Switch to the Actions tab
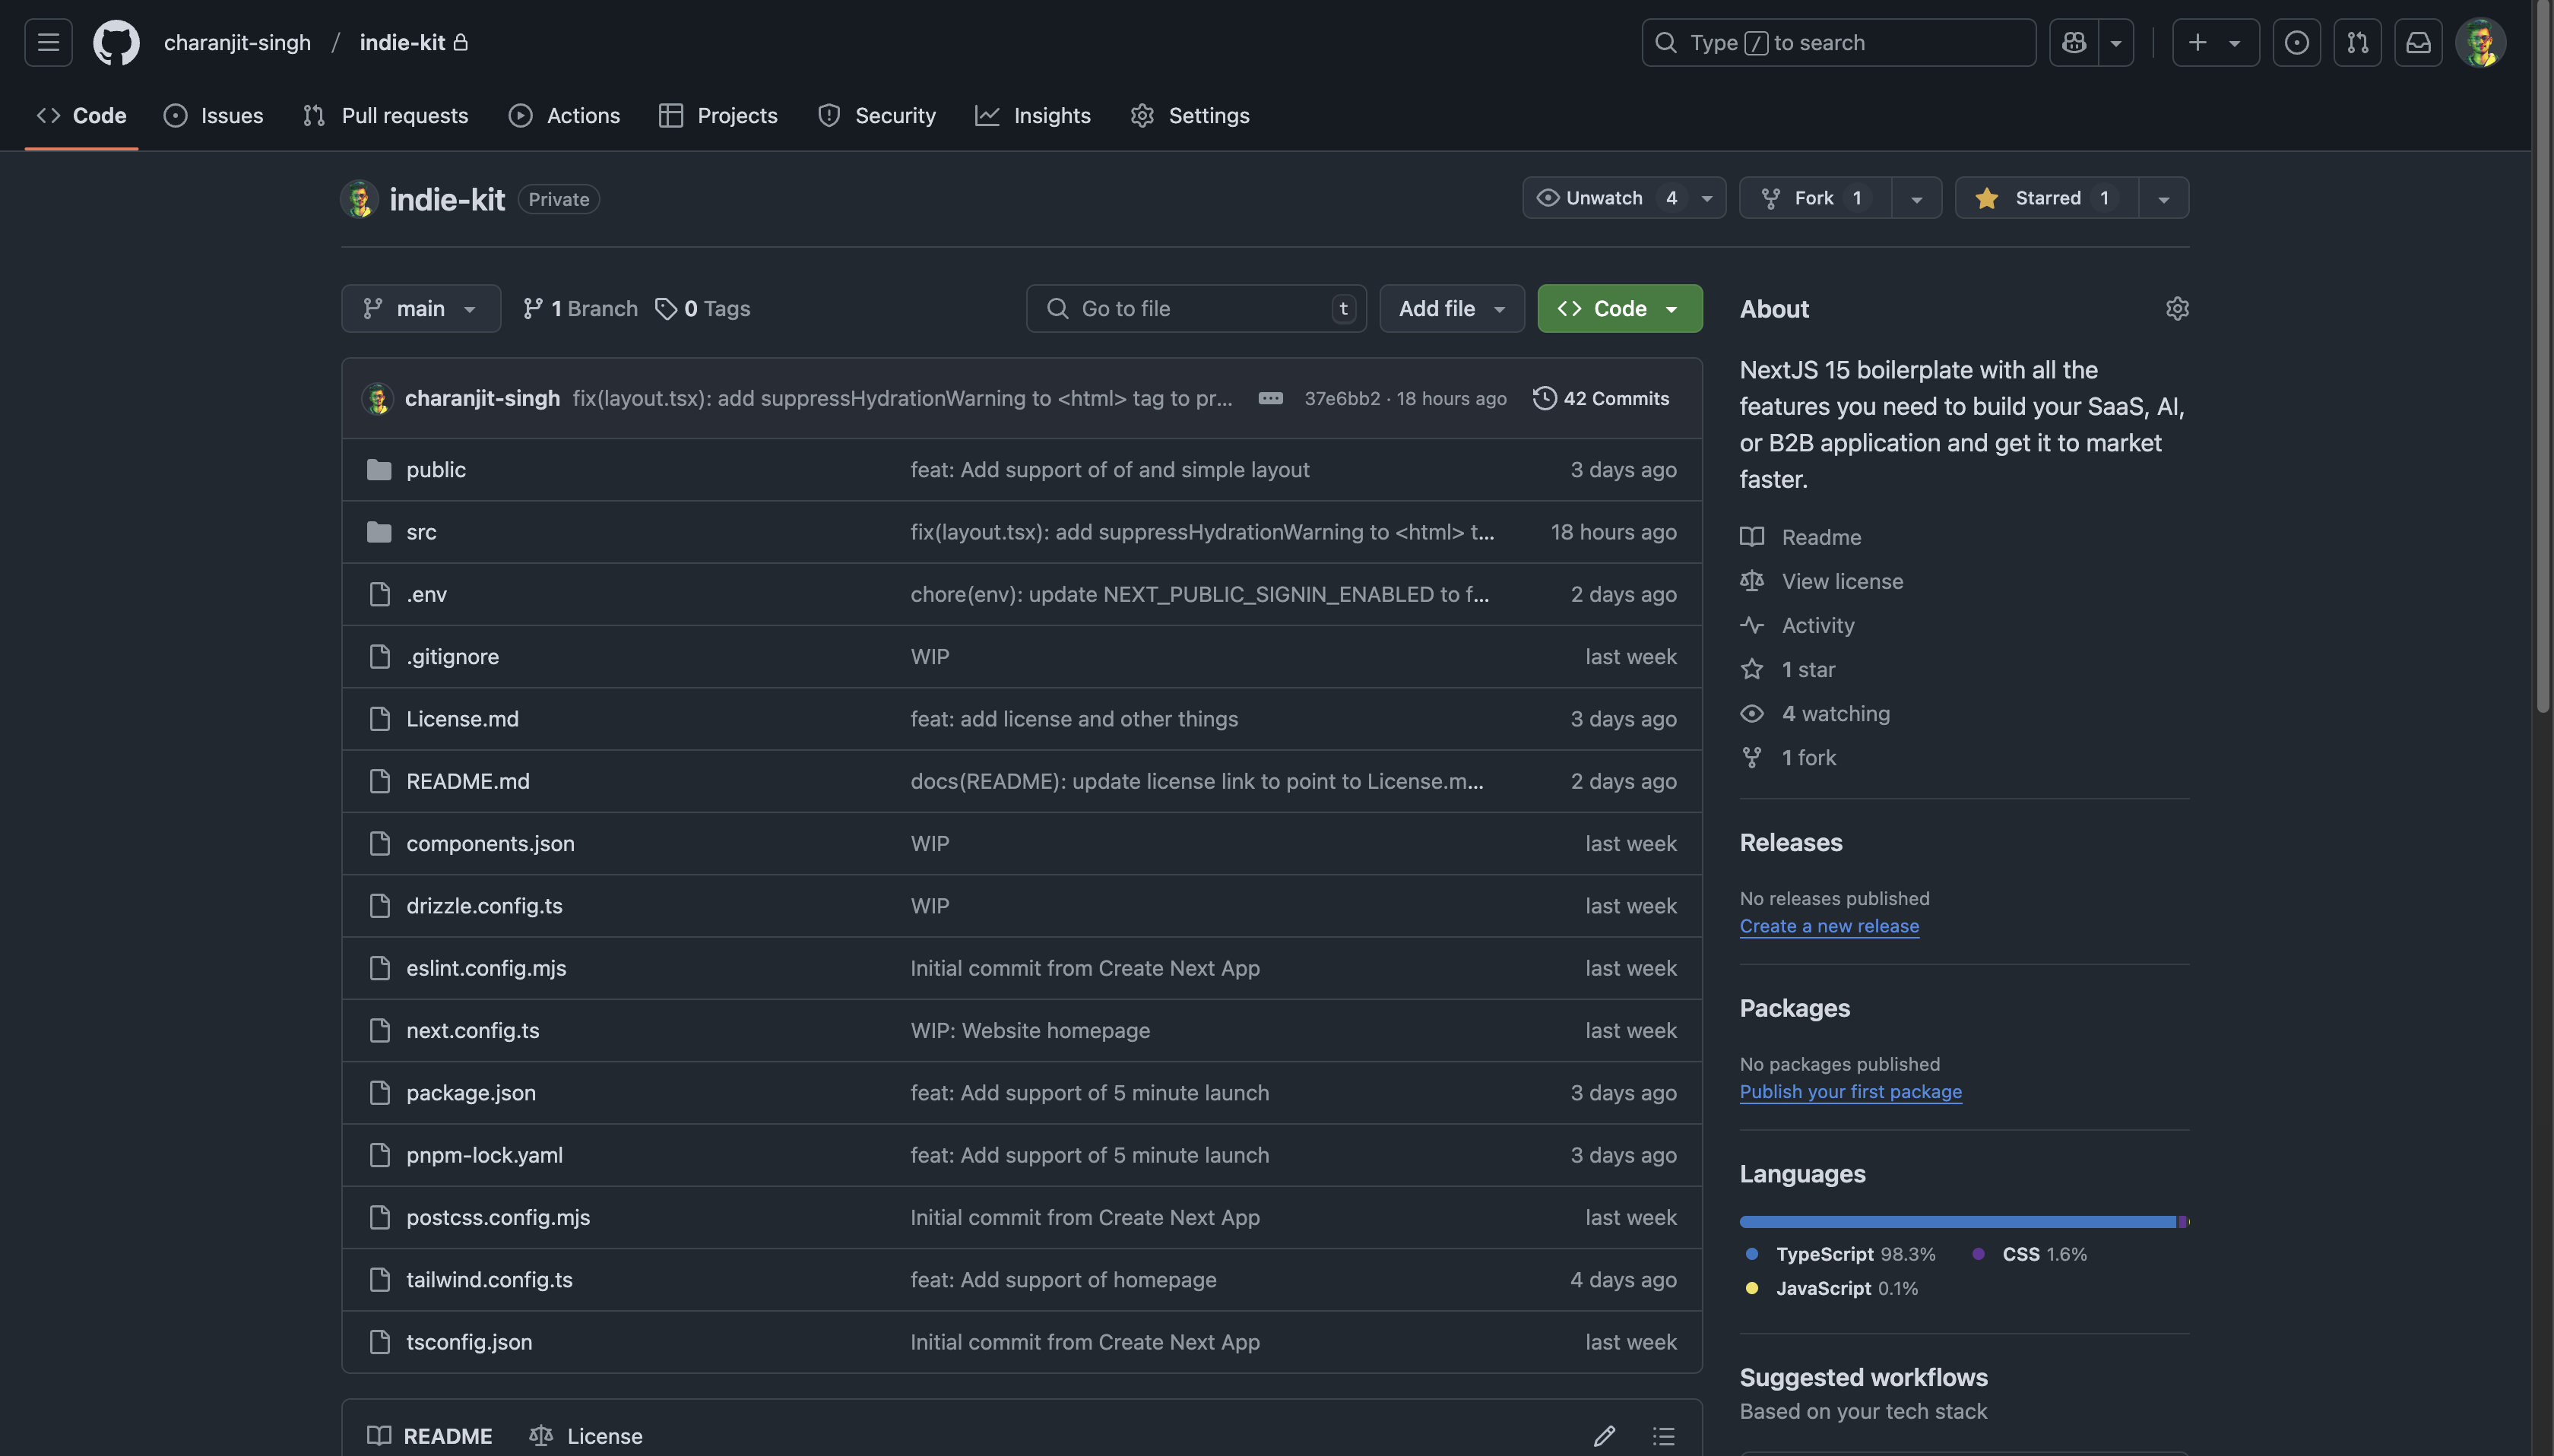2554x1456 pixels. (564, 116)
